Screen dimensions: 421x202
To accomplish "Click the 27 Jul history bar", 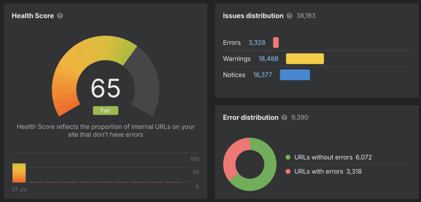I will (x=19, y=173).
